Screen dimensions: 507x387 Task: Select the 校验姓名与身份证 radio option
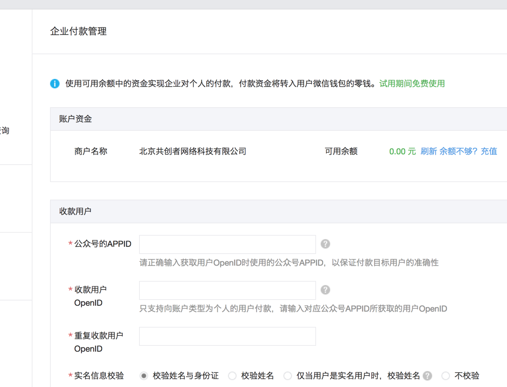click(x=144, y=376)
